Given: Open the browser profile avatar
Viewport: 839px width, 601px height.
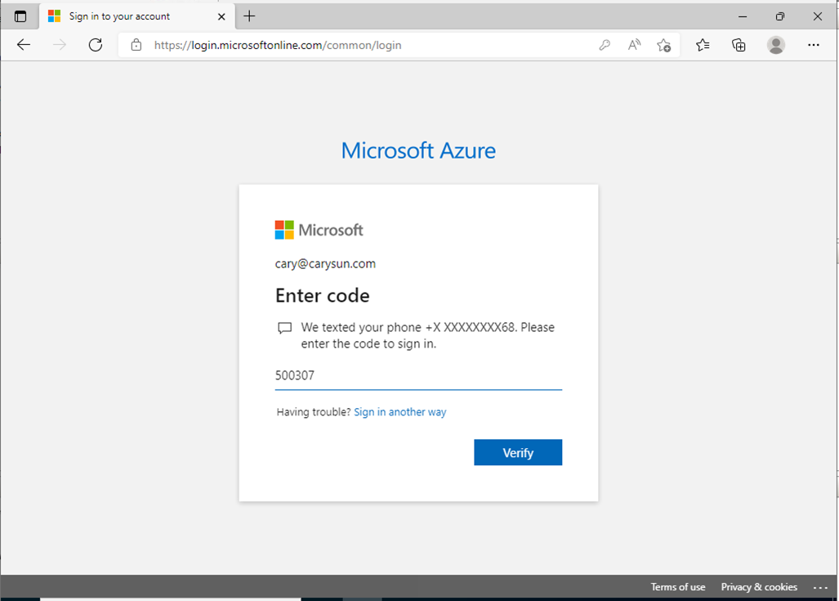Looking at the screenshot, I should pyautogui.click(x=776, y=45).
